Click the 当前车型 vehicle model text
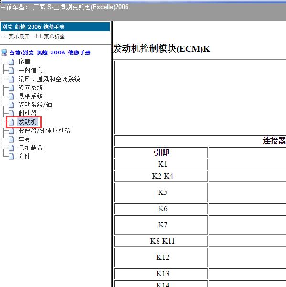Image resolution: width=286 pixels, height=287 pixels. coord(64,7)
